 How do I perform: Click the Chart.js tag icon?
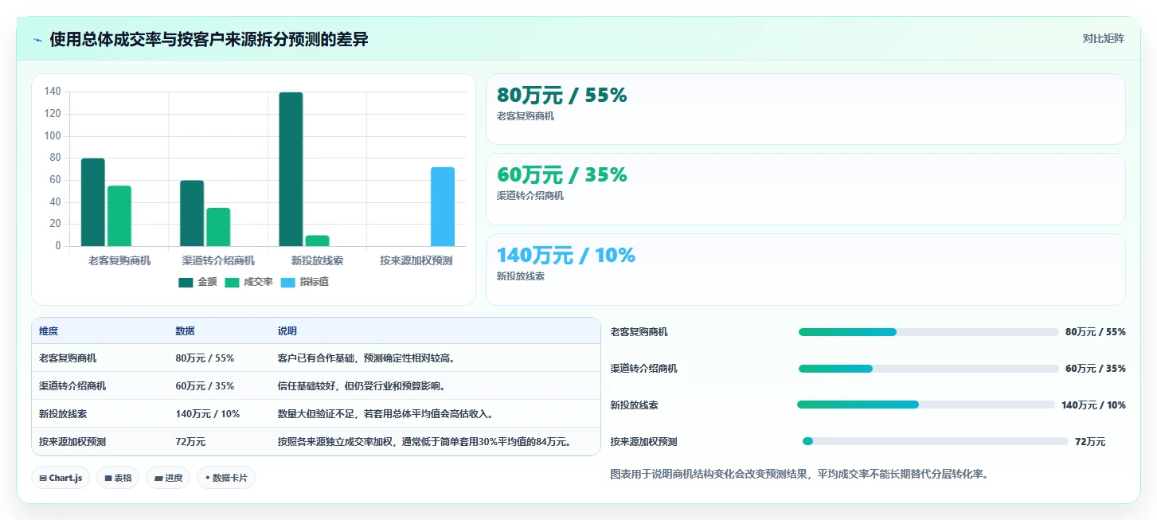[43, 479]
